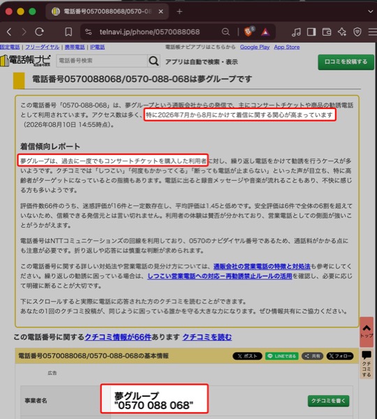Open the フリーダイヤル link
Screen dimensions: 377x419
click(x=42, y=47)
